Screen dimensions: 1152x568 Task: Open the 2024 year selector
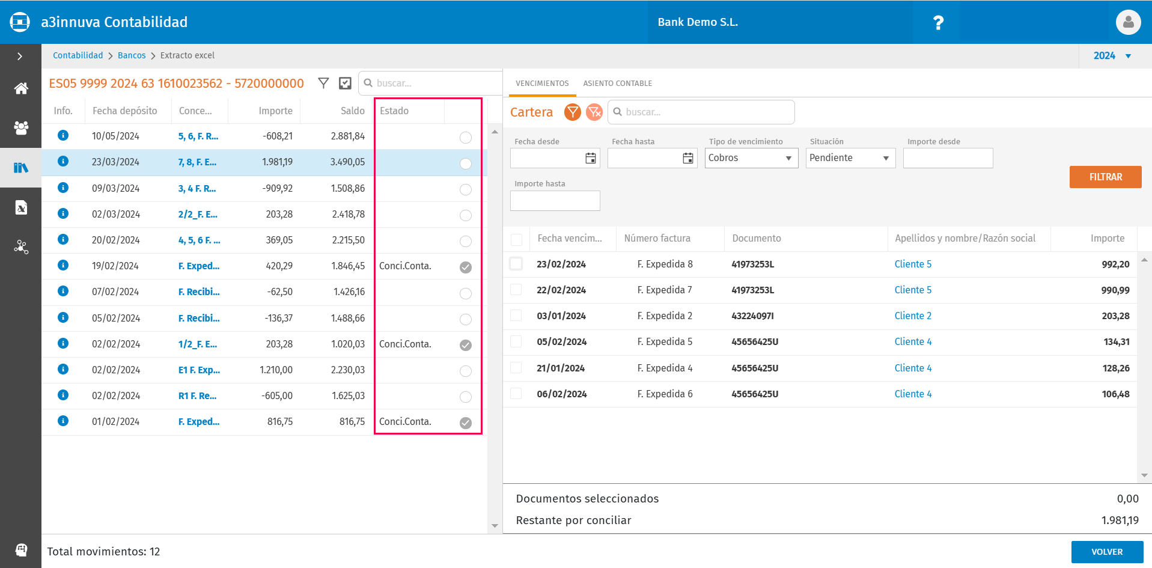pyautogui.click(x=1112, y=56)
